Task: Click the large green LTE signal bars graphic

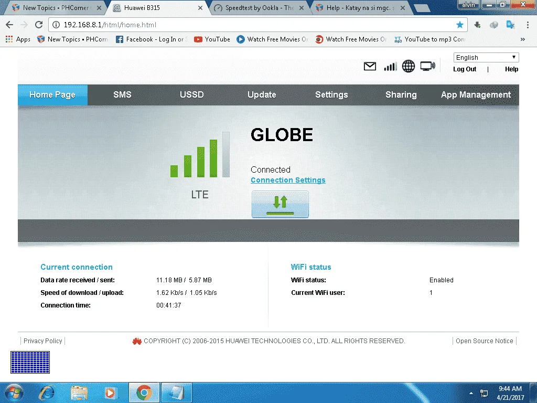Action: (x=200, y=155)
